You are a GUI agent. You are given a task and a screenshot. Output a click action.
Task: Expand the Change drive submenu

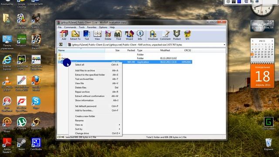[95, 133]
